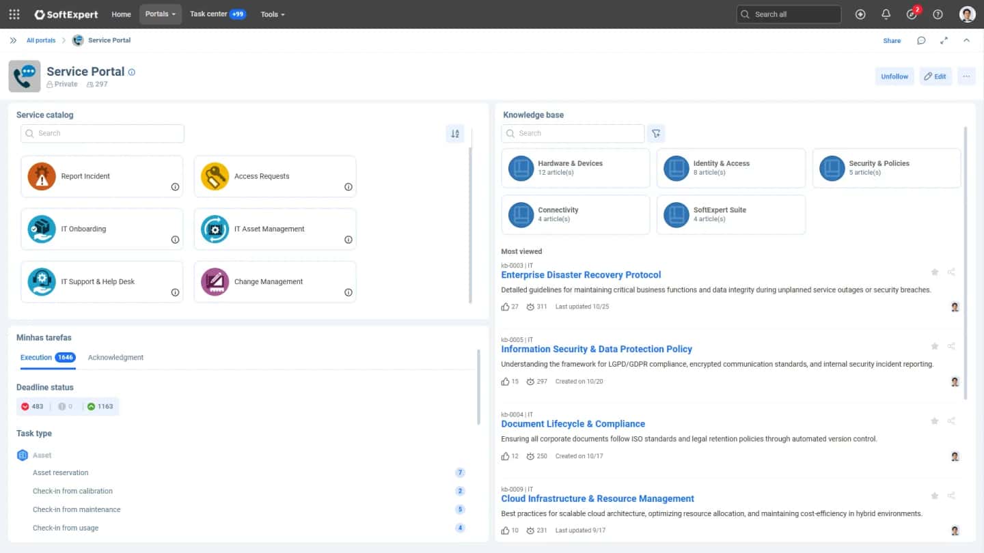Open the Portals dropdown menu
This screenshot has width=984, height=553.
pos(161,14)
